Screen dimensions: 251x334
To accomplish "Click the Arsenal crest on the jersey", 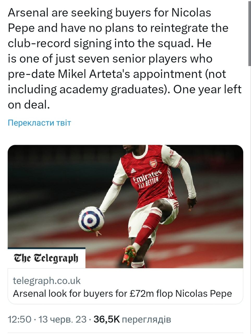I will 153,164.
